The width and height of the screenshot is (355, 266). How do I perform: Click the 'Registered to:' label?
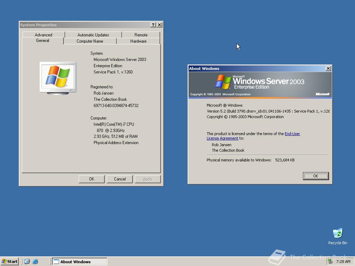[x=102, y=87]
